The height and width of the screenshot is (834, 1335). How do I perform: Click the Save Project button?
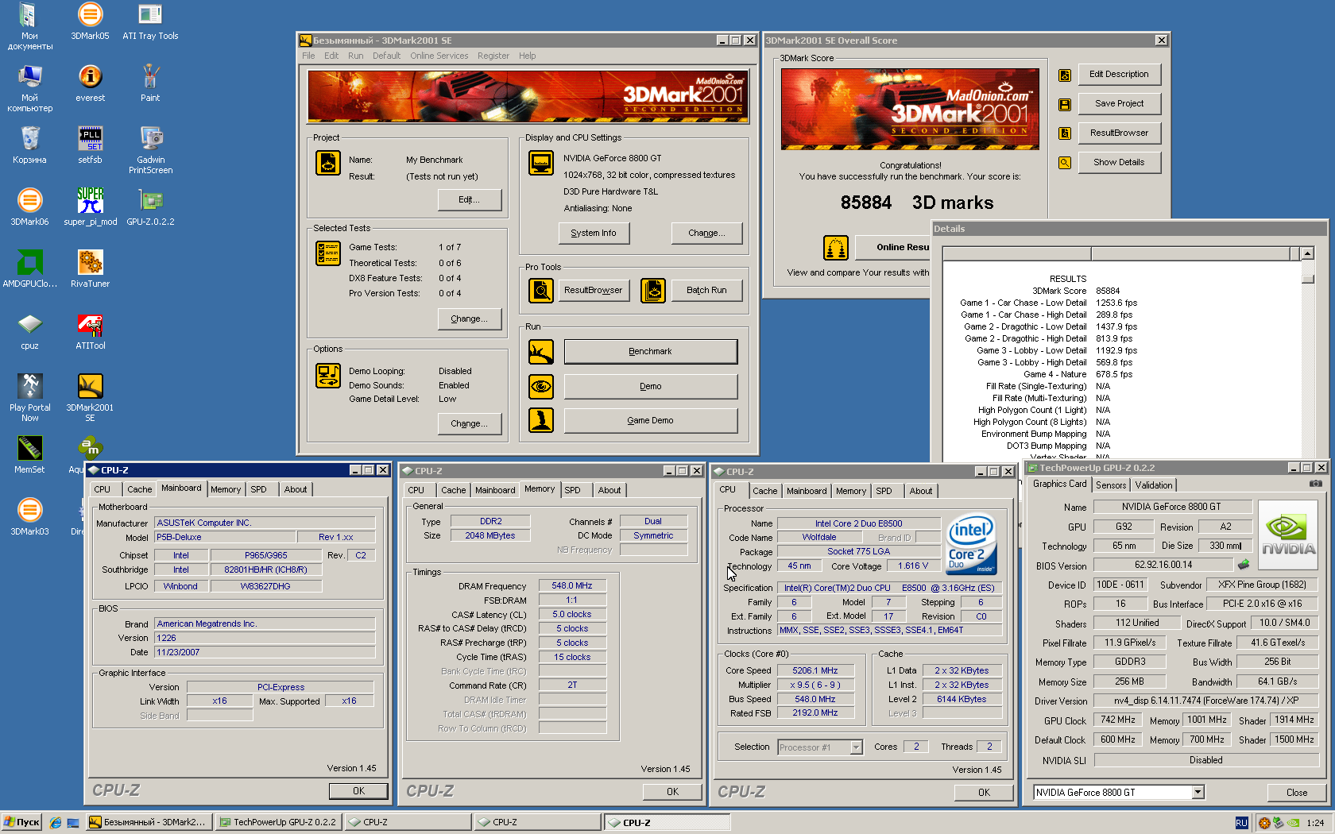click(1119, 103)
